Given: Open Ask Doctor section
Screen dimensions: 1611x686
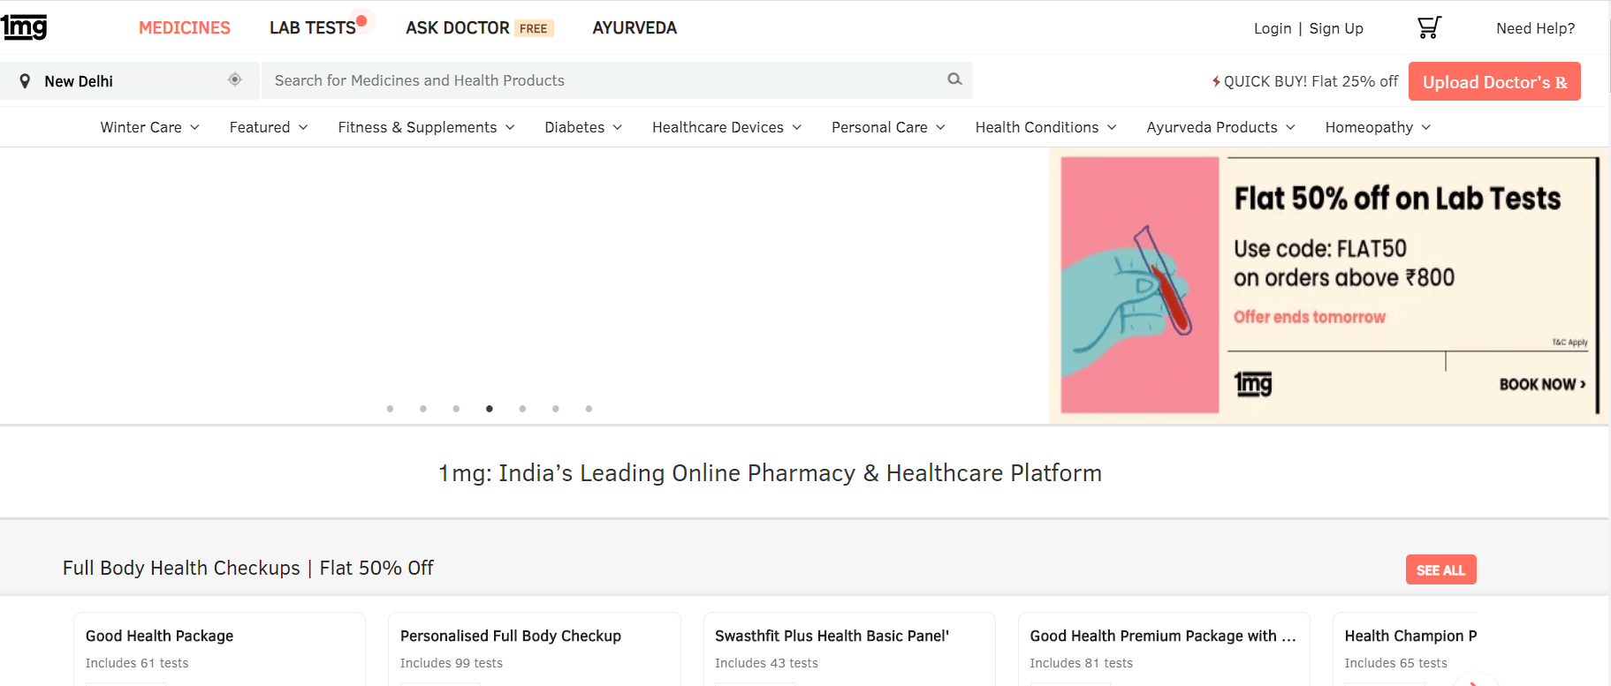Looking at the screenshot, I should click(x=458, y=27).
